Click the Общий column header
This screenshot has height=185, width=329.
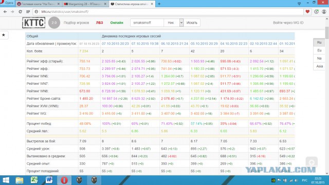click(x=32, y=36)
